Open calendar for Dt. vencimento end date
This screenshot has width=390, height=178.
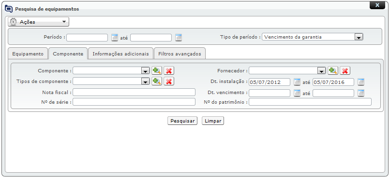(x=361, y=93)
